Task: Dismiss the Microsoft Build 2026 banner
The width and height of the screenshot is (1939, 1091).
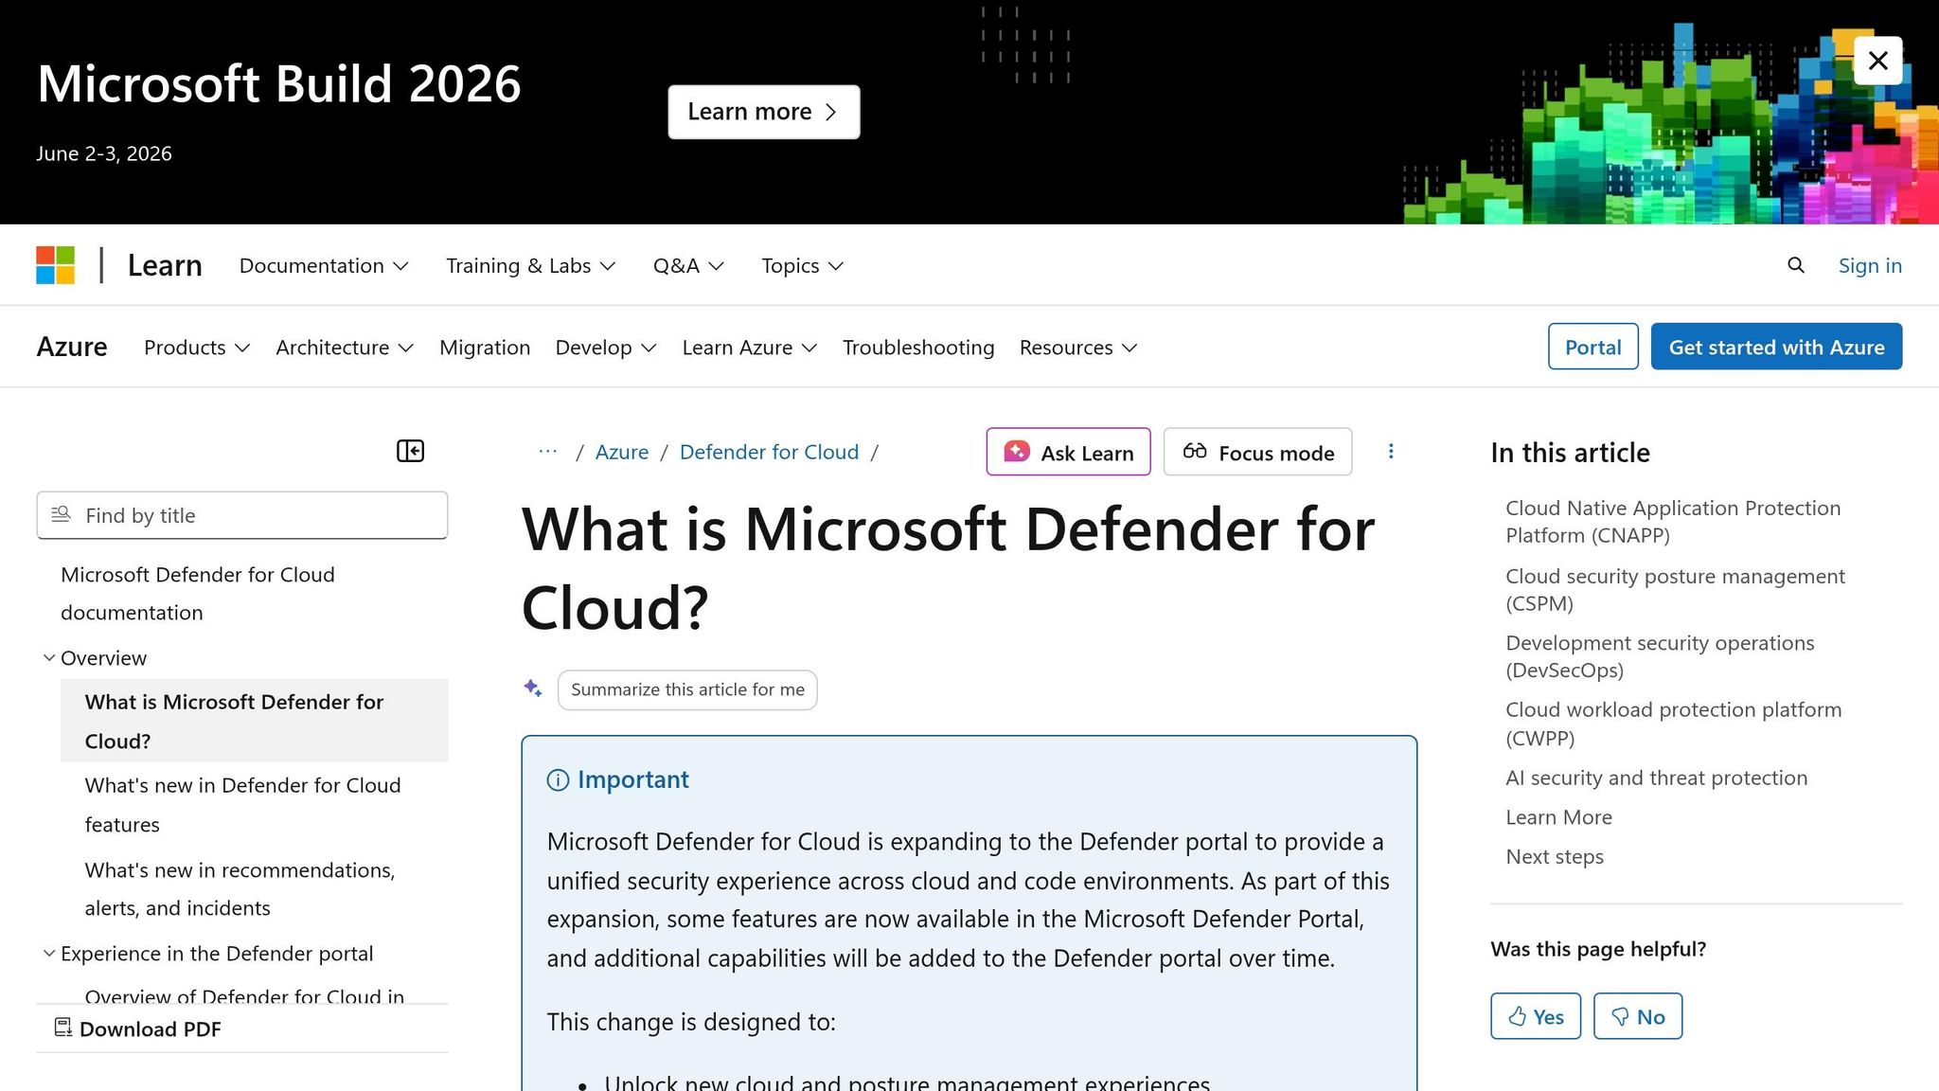Action: pyautogui.click(x=1877, y=61)
